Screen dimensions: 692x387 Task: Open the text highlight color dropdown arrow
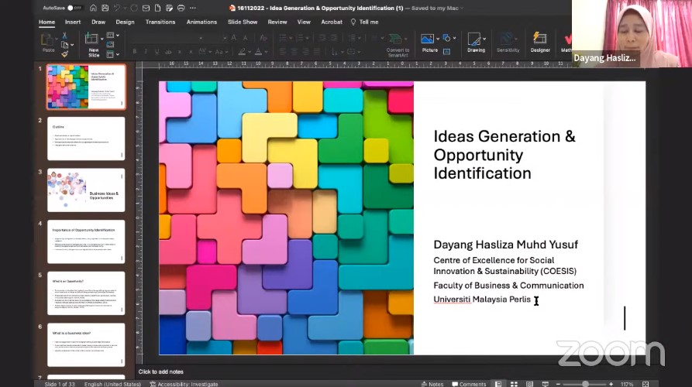tap(250, 52)
